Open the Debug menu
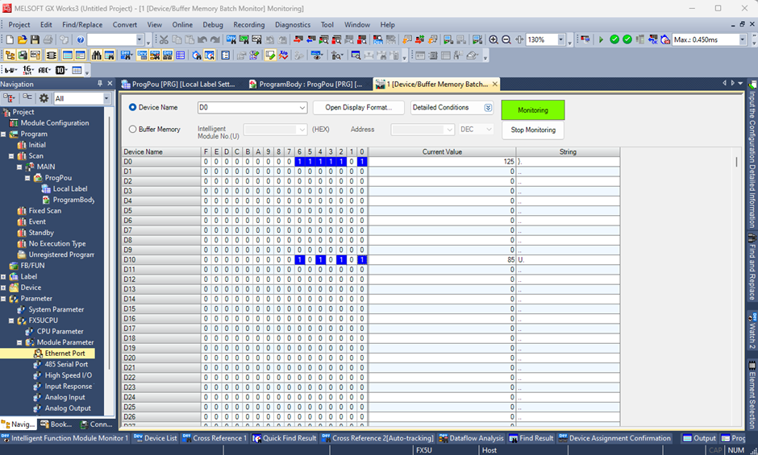The height and width of the screenshot is (455, 758). 213,25
